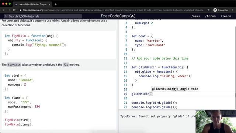The height and width of the screenshot is (133, 236).
Task: Click flyMixin(bird); in the example code
Action: coord(18,120)
